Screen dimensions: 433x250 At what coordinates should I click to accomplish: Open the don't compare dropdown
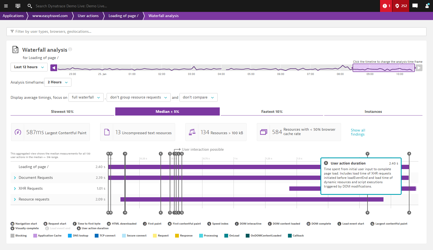point(198,97)
